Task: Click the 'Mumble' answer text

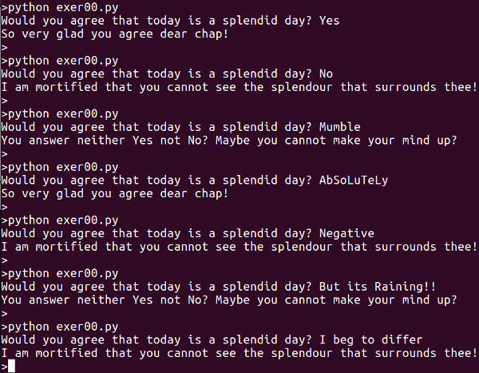Action: tap(339, 127)
